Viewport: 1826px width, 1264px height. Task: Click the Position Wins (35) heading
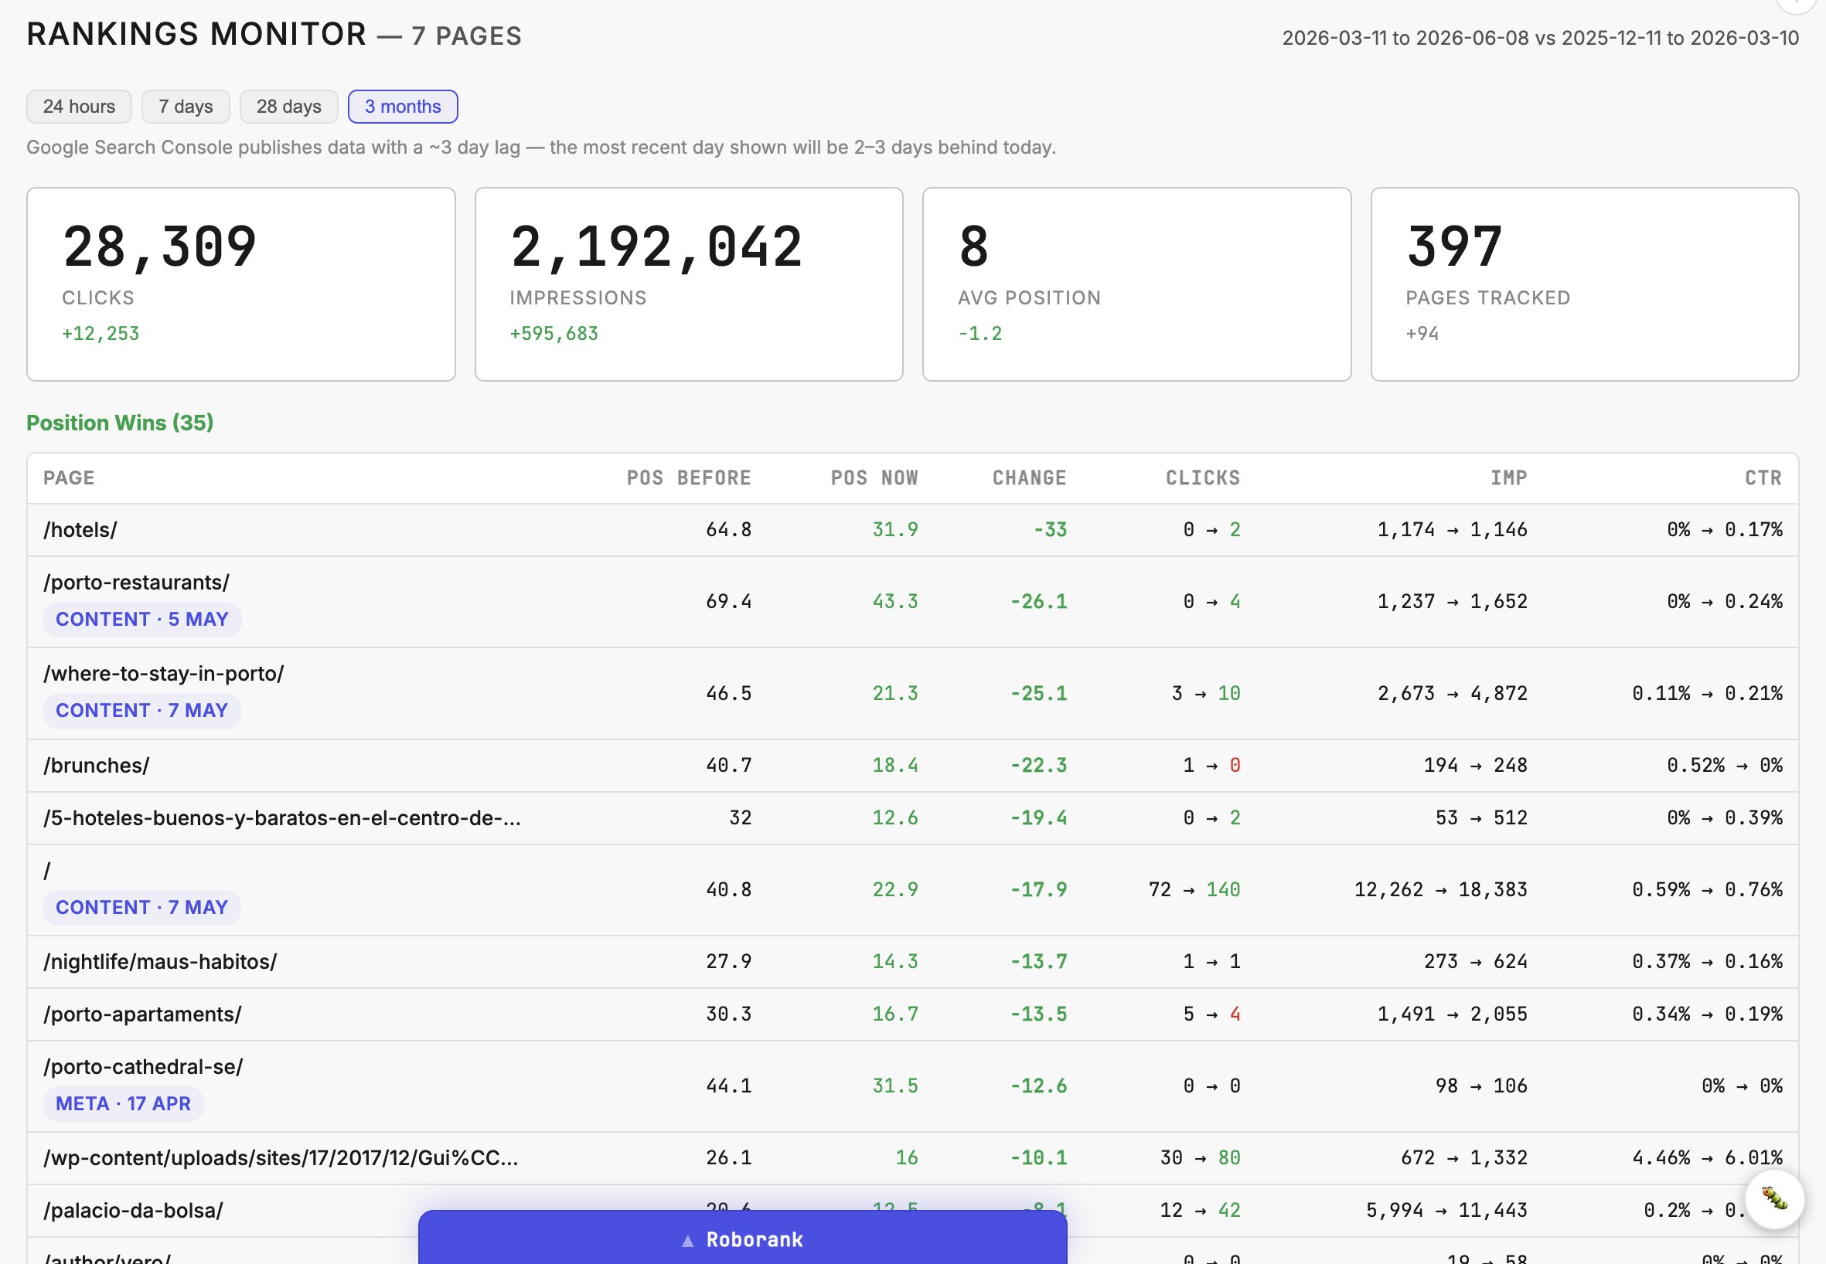120,422
